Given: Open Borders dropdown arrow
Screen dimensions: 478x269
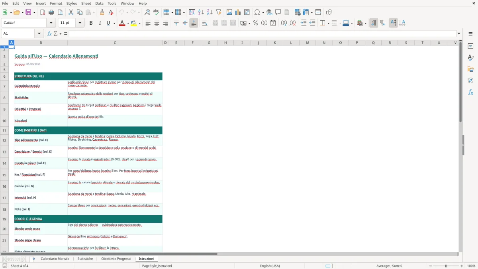Looking at the screenshot, I should [328, 23].
